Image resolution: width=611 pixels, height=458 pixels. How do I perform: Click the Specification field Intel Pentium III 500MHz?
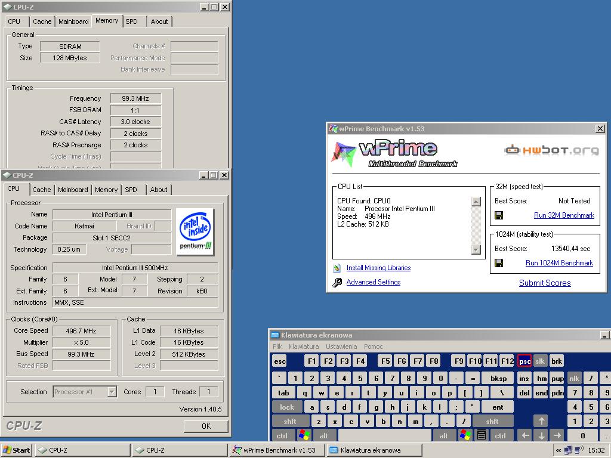click(135, 268)
